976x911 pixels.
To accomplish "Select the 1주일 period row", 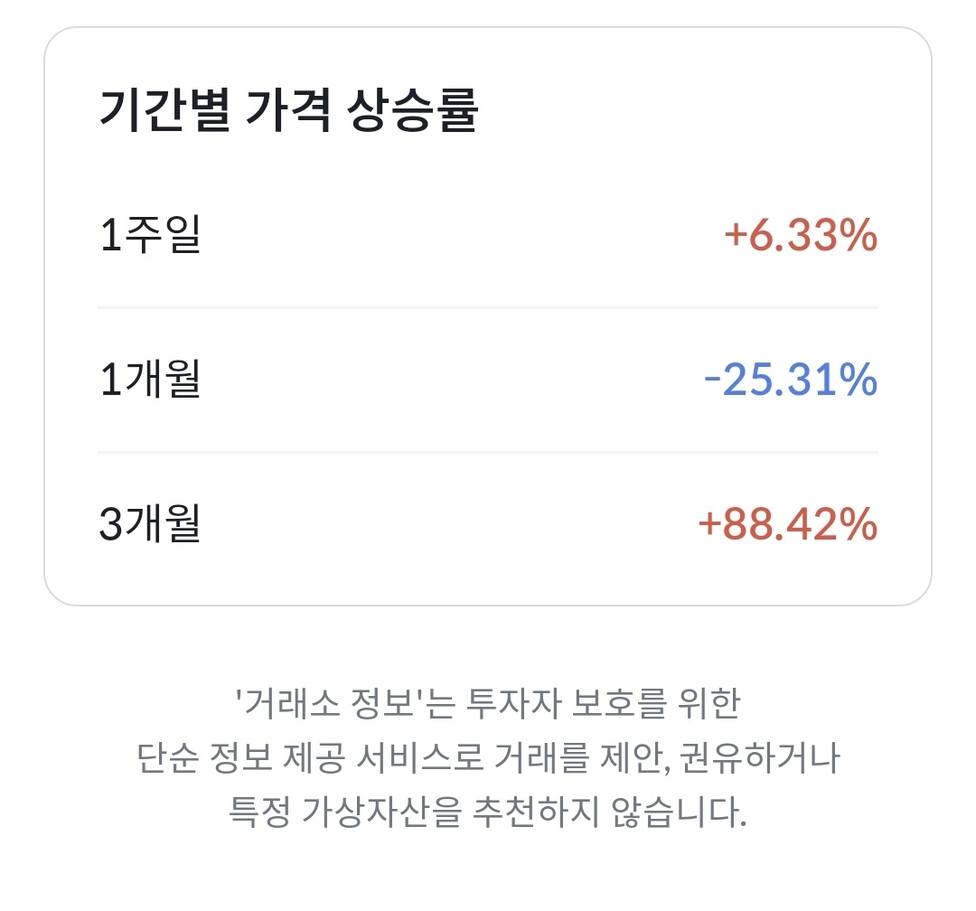I will coord(488,237).
